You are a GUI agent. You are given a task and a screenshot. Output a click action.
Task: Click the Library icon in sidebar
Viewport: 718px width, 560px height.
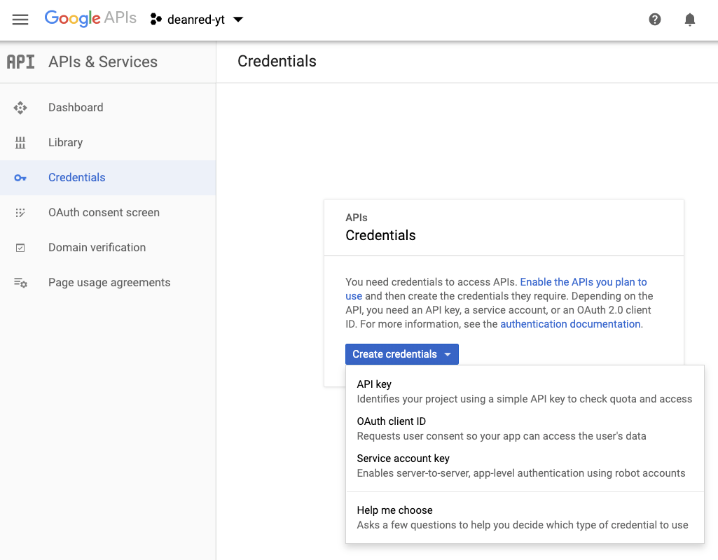point(20,143)
